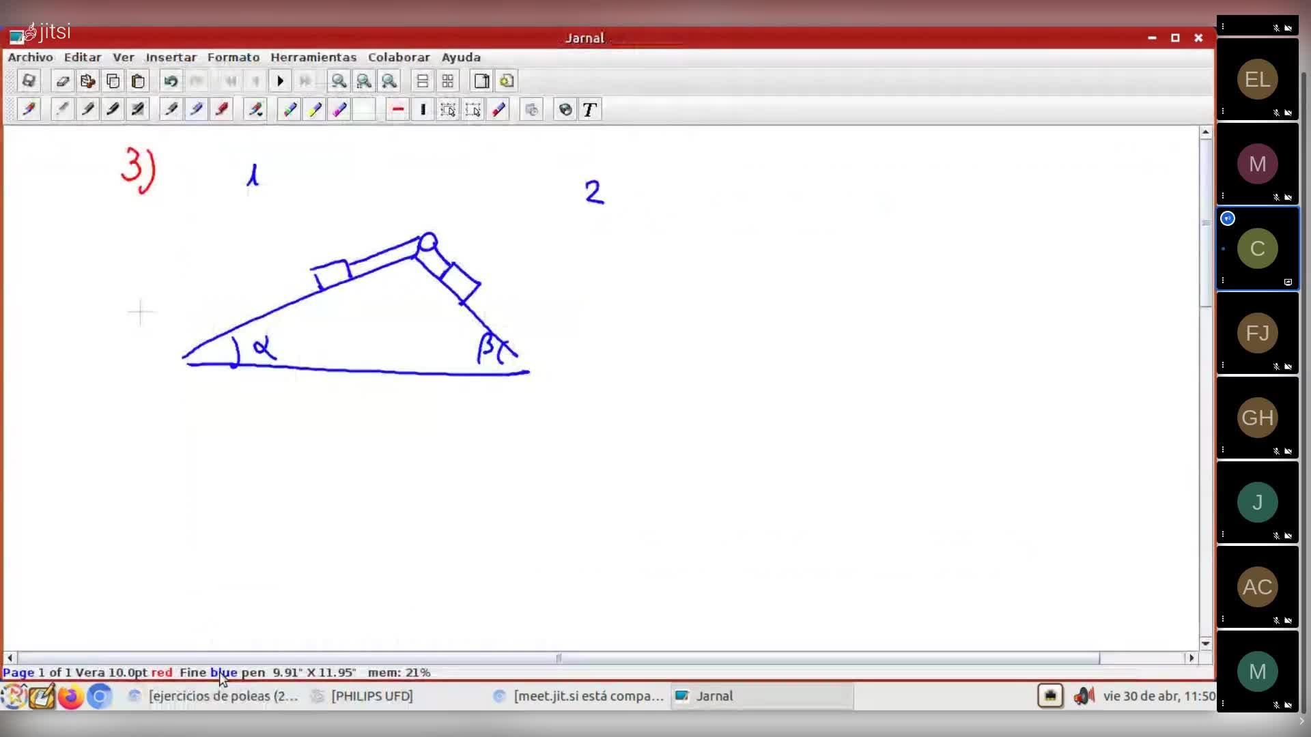Open the Insertar menu
The height and width of the screenshot is (737, 1311).
click(x=171, y=57)
